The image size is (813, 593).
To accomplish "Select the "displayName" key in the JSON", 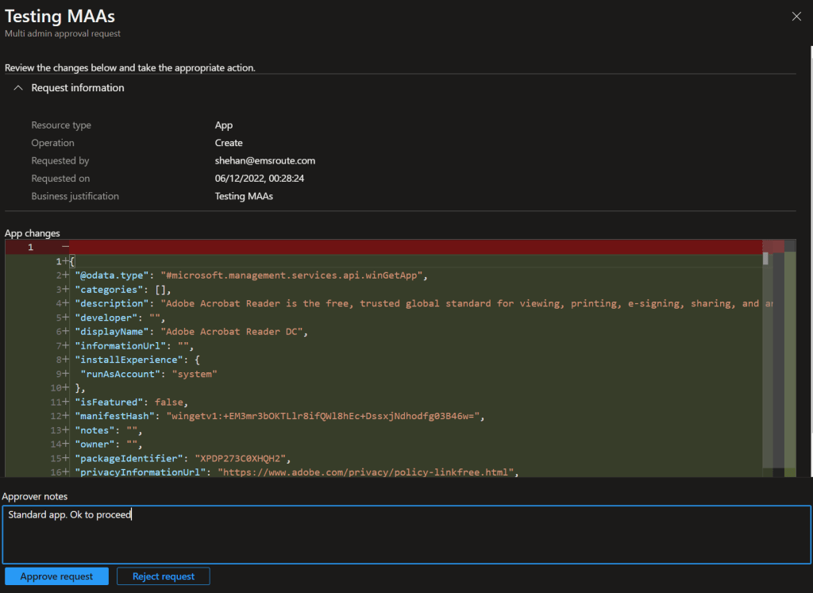I will point(112,332).
